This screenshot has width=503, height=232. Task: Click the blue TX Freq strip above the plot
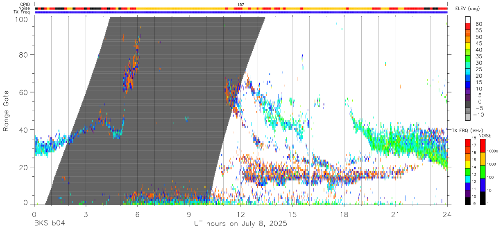(241, 12)
